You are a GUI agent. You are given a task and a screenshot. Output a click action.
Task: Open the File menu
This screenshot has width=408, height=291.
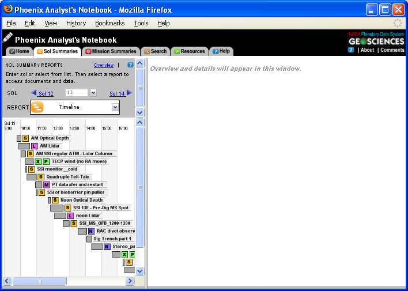[x=11, y=23]
